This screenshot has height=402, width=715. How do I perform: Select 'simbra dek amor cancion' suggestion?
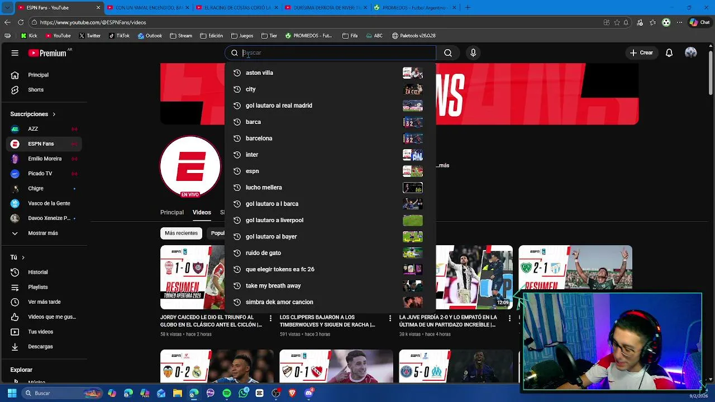coord(330,302)
